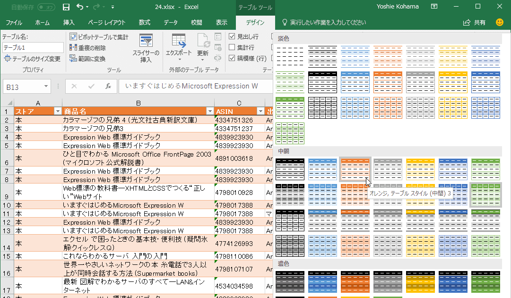The image size is (511, 298).
Task: Open the ストア column filter dropdown
Action: pyautogui.click(x=58, y=111)
